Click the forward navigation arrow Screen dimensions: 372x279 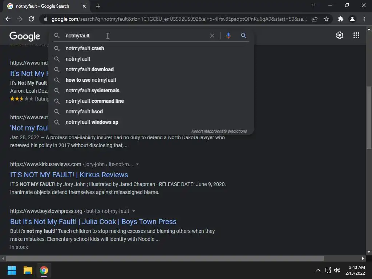click(x=20, y=19)
